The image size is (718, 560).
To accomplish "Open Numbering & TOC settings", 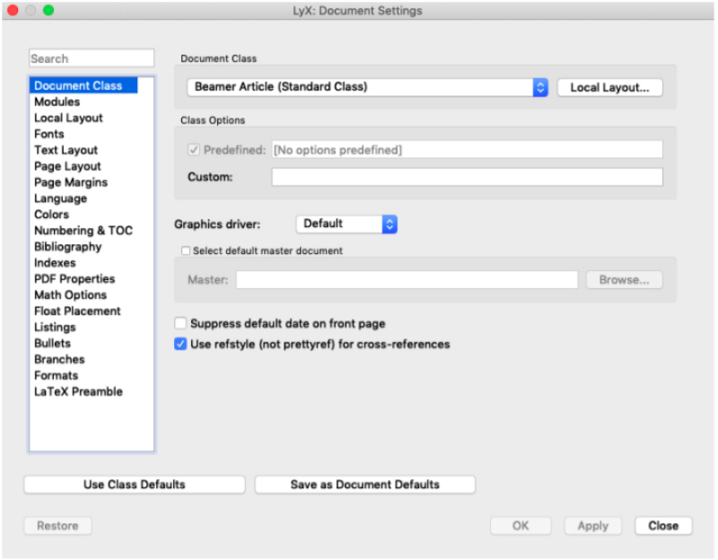I will (83, 231).
